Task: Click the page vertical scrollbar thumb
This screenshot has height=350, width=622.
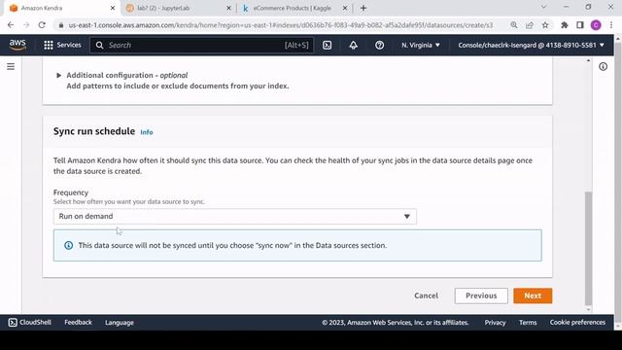Action: (588, 248)
